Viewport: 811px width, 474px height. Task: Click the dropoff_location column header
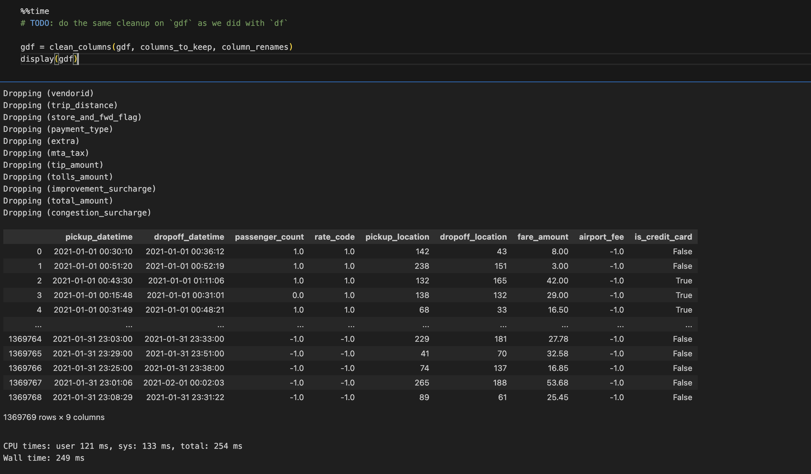pos(473,237)
